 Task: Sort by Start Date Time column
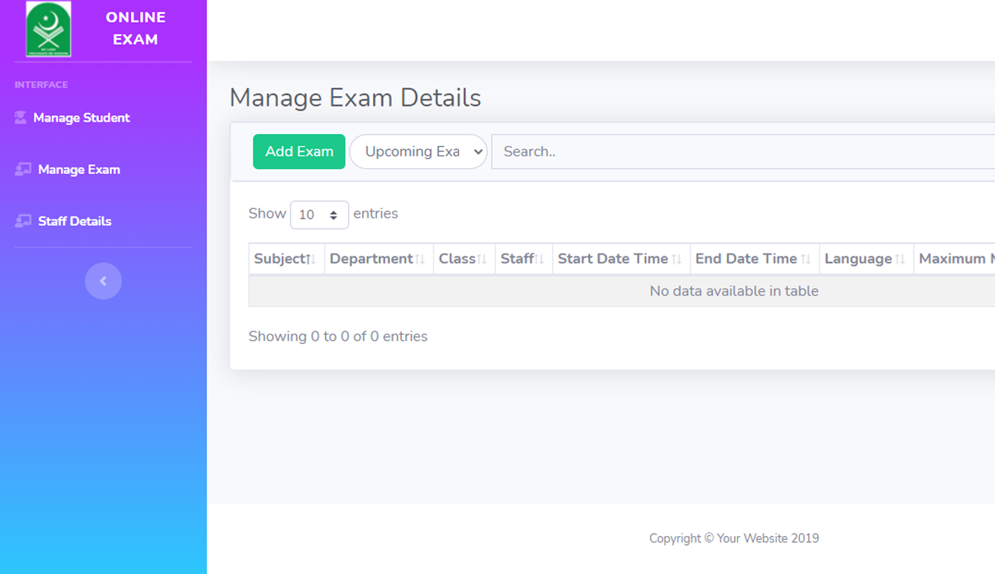coord(677,259)
